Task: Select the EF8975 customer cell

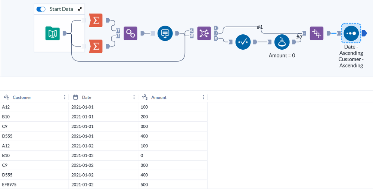Action: pyautogui.click(x=10, y=185)
